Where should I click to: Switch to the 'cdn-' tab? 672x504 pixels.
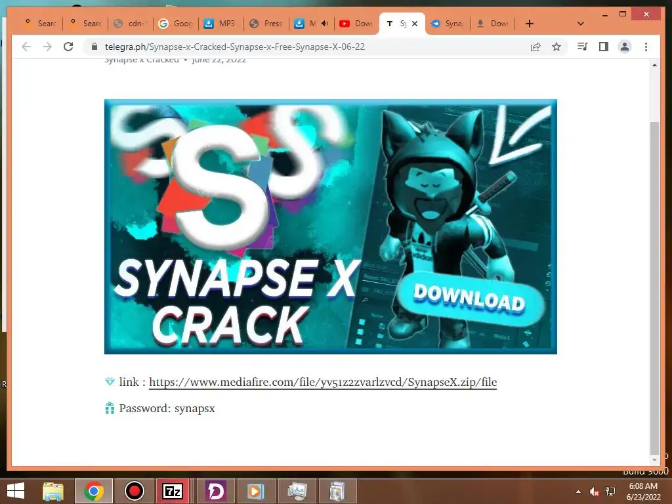[131, 24]
